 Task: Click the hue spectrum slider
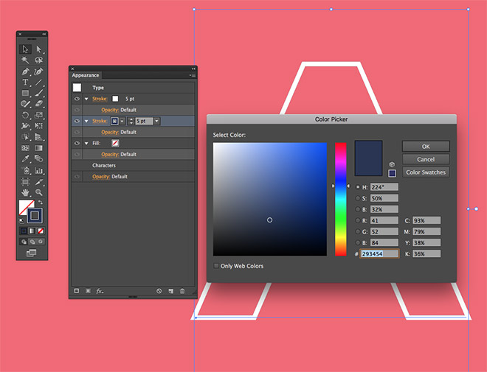[340, 199]
